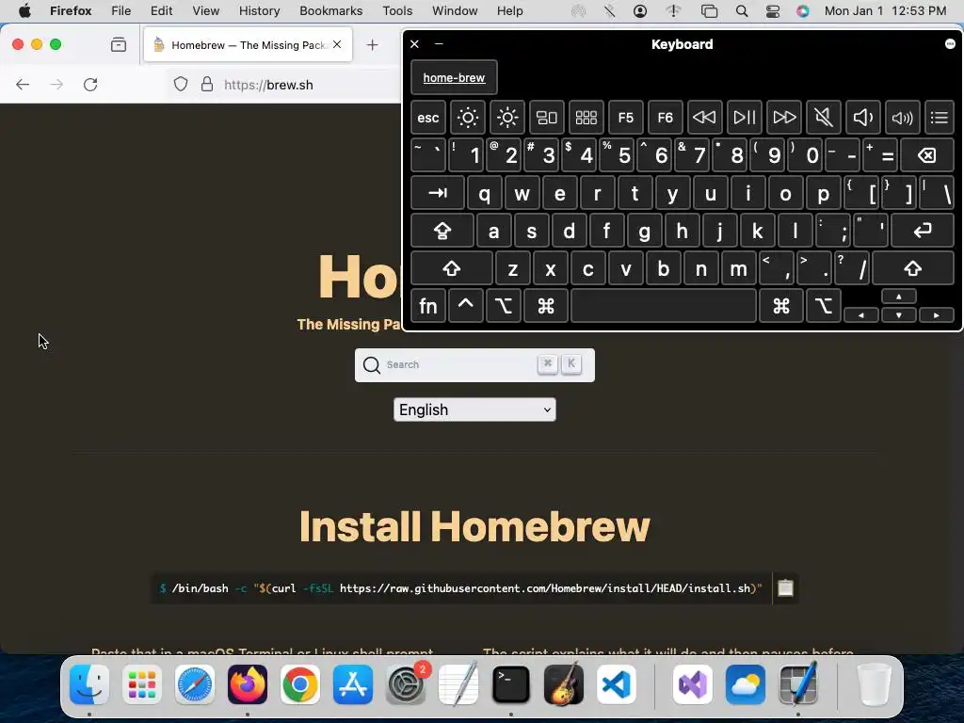Open the Bookmarks menu
Image resolution: width=964 pixels, height=723 pixels.
point(330,10)
